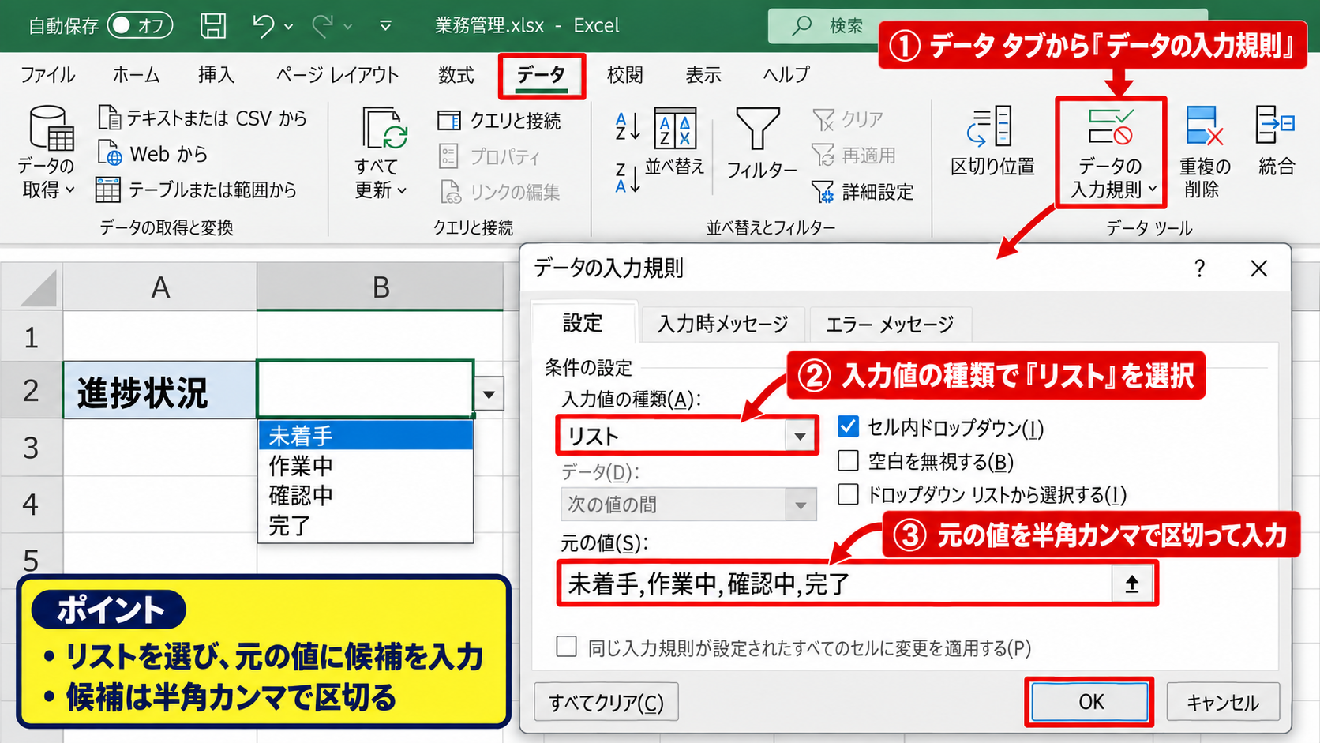This screenshot has height=743, width=1320.
Task: Check 空白を無視する checkbox
Action: click(848, 460)
